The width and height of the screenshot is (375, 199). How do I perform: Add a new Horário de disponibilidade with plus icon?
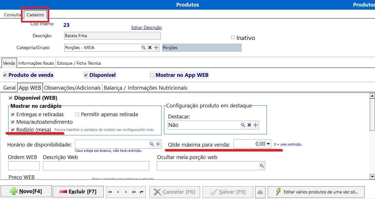point(158,144)
